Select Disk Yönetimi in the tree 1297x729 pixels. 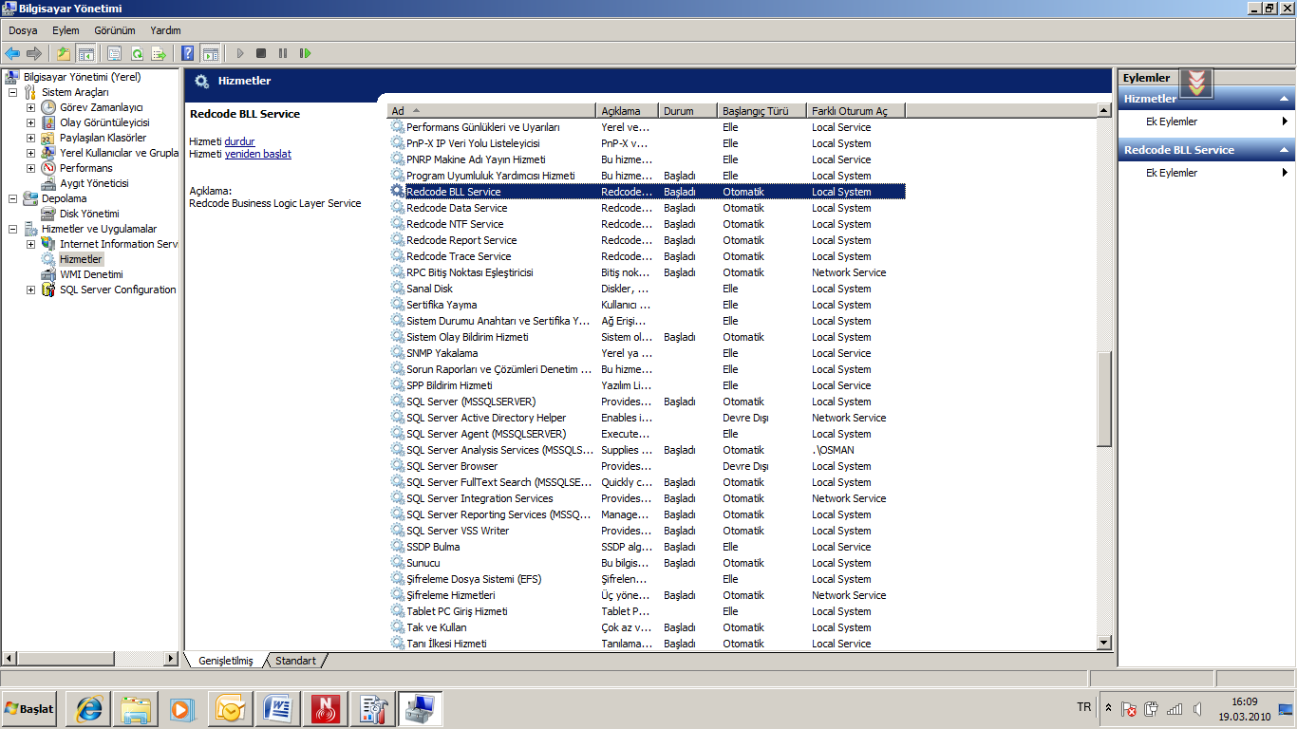[89, 214]
